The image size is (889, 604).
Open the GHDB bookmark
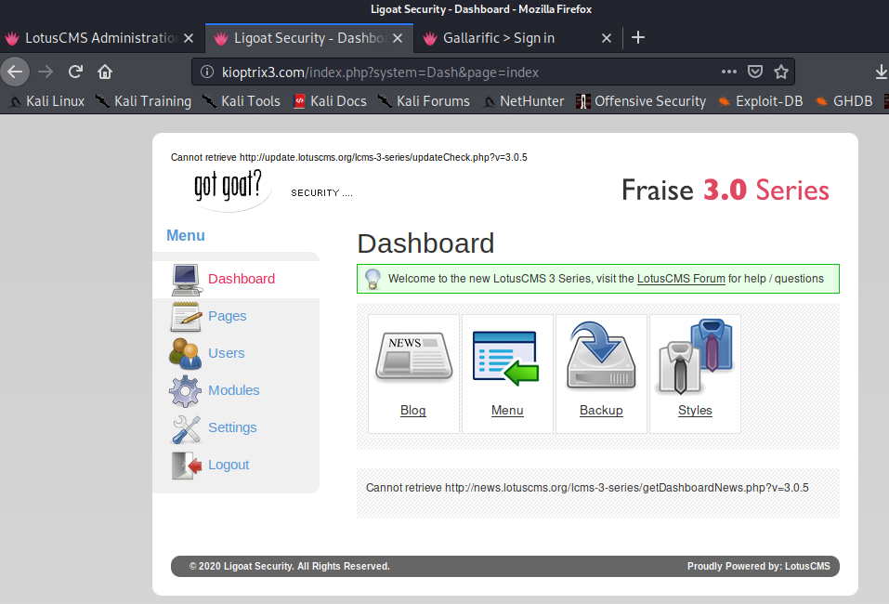click(843, 101)
